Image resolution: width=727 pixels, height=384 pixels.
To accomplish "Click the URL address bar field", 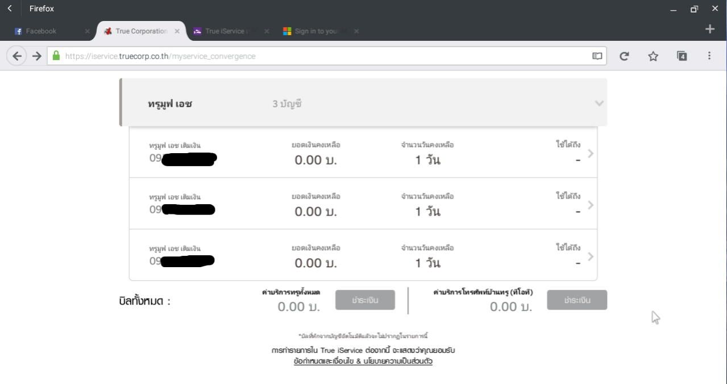I will [327, 56].
